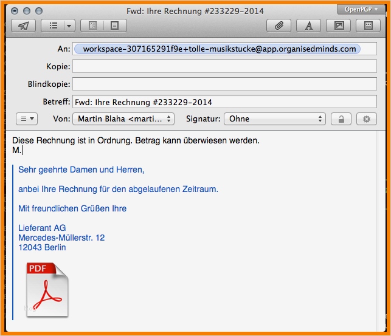Click quoted line 'Sehr geehrte Damen und Herren,'

pos(81,170)
